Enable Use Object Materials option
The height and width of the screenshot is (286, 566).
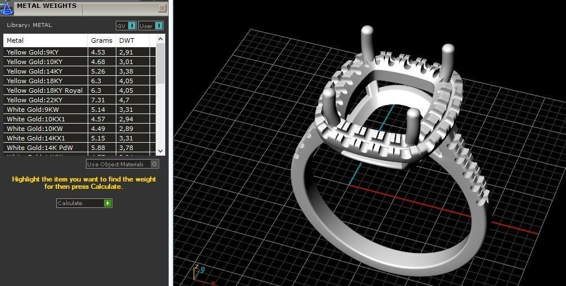(123, 164)
